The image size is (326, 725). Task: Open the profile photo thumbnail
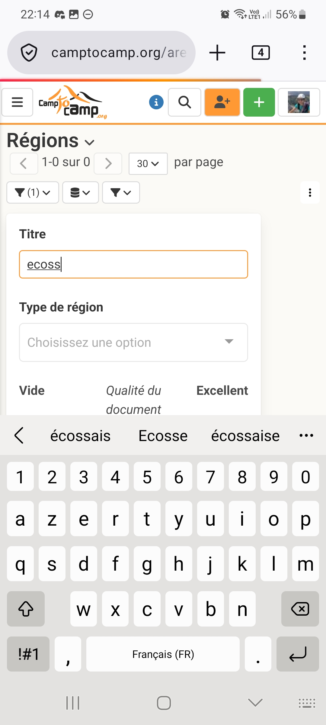coord(299,102)
